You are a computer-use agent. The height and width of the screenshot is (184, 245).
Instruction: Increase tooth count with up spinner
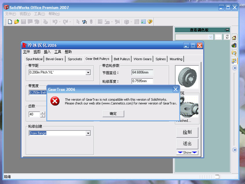click(43, 113)
